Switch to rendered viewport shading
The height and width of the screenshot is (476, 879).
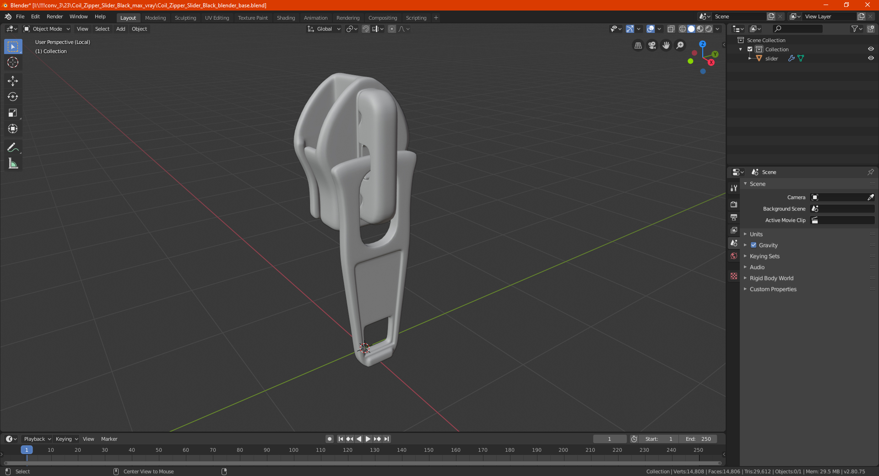point(709,29)
